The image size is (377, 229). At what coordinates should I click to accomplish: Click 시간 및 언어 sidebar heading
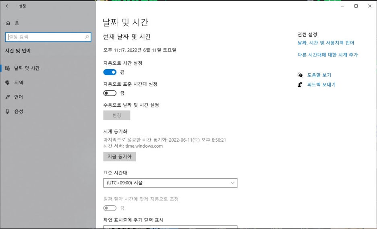pyautogui.click(x=18, y=51)
